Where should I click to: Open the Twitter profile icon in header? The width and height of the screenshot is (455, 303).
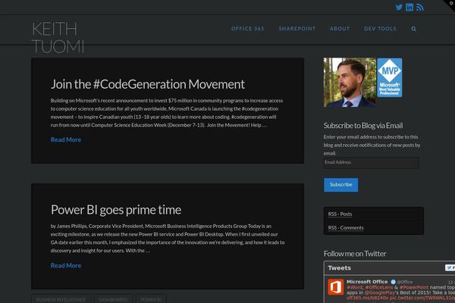pos(399,8)
